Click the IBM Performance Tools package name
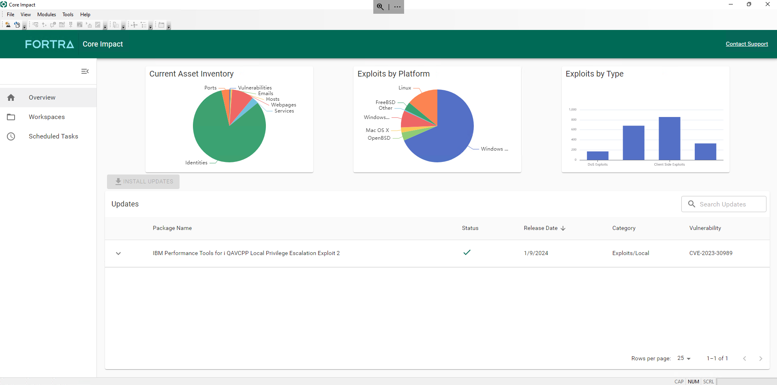 [x=246, y=253]
